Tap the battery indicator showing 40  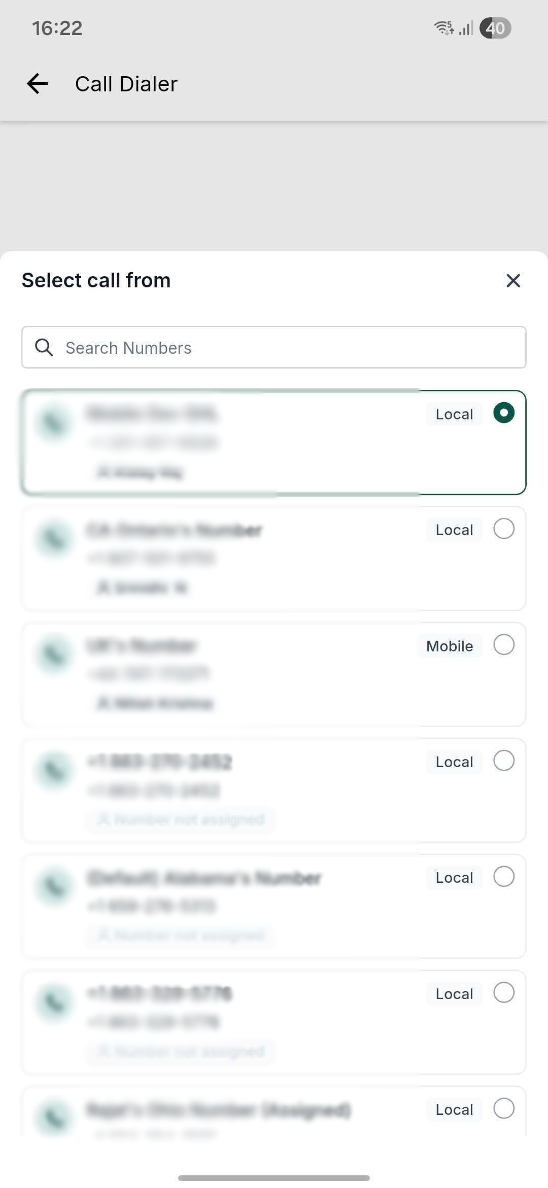click(494, 27)
